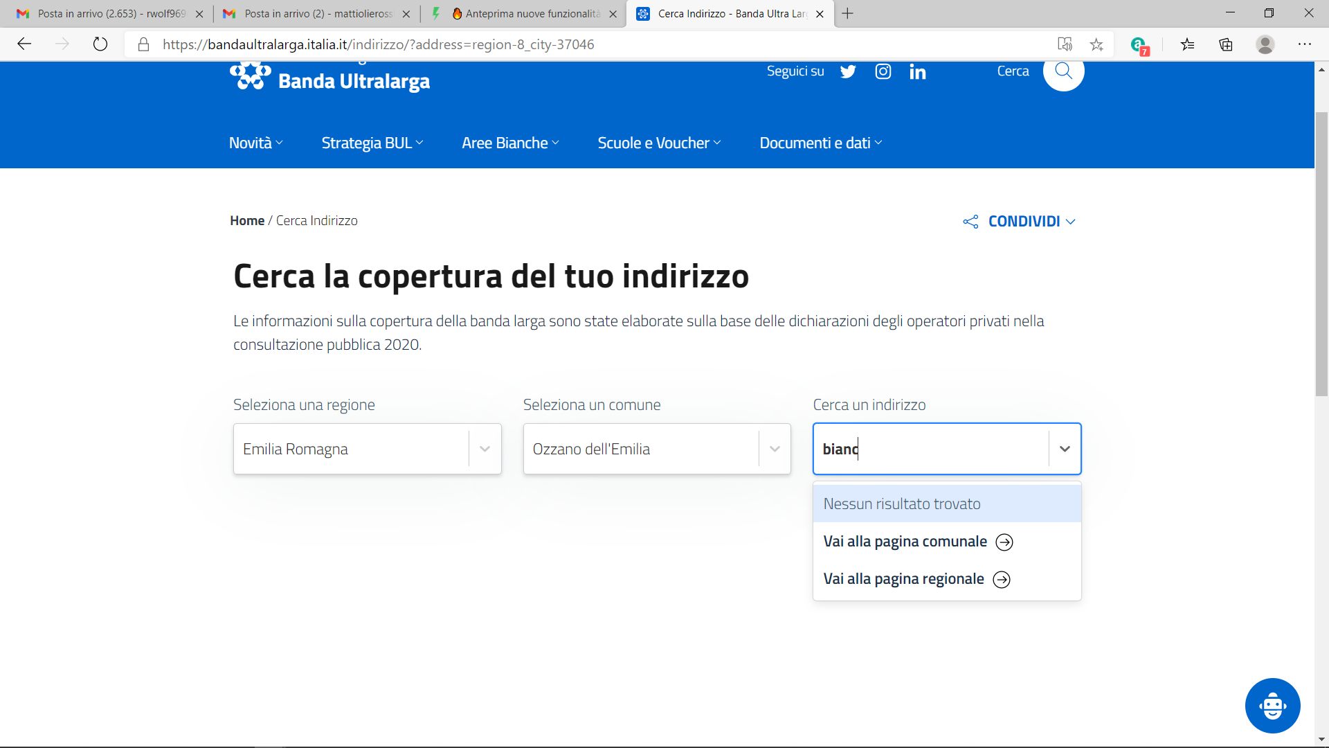This screenshot has height=748, width=1329.
Task: Open the Instagram social link icon
Action: (x=883, y=71)
